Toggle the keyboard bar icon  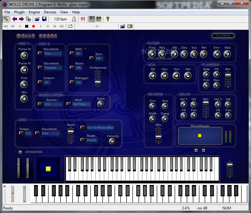point(92,19)
